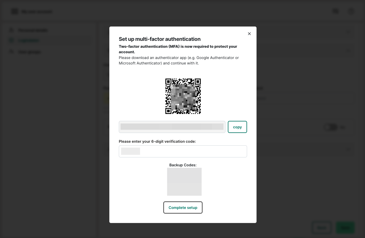Click the Personal details person icon
Screen dimensions: 365x238
coord(12,30)
